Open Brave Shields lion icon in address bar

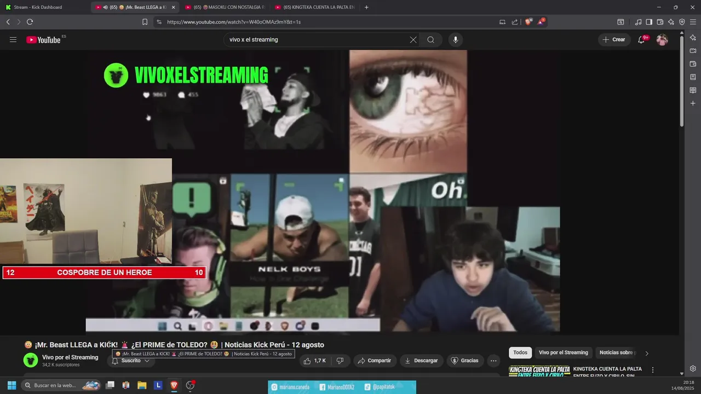click(528, 22)
